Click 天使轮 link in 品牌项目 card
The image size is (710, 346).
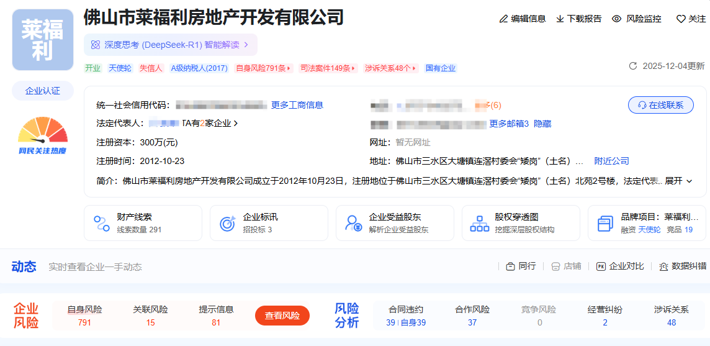pyautogui.click(x=649, y=230)
